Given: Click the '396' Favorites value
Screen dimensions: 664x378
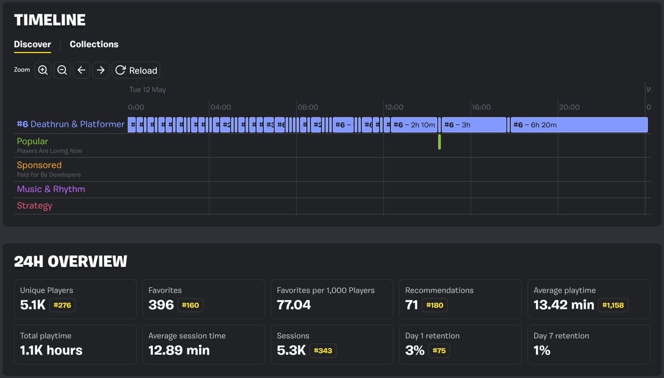Looking at the screenshot, I should (x=161, y=305).
